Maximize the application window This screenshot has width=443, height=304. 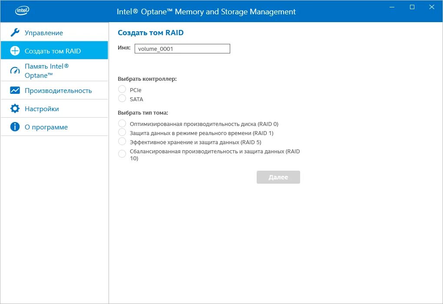(412, 7)
